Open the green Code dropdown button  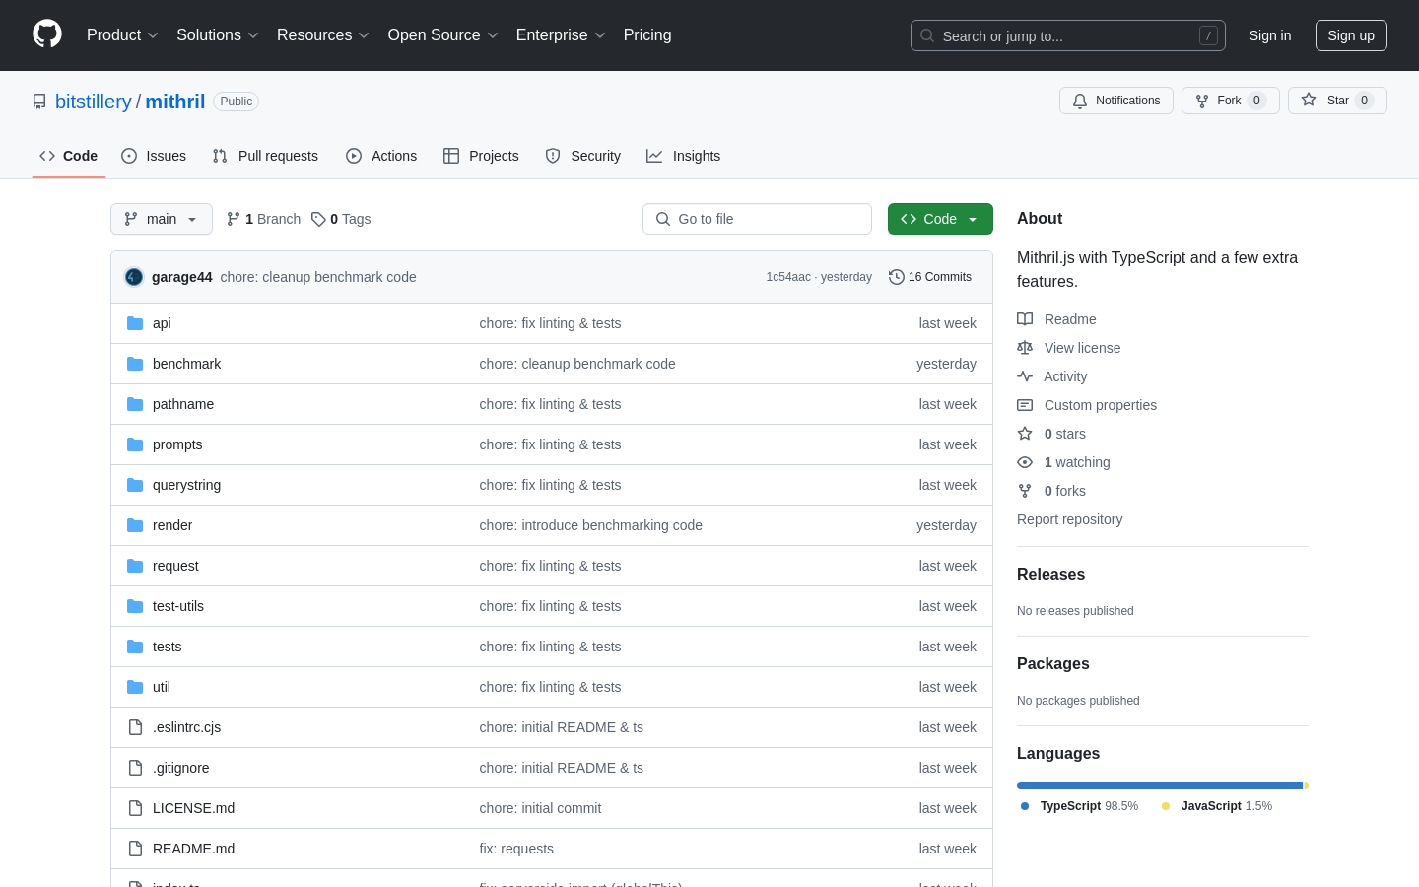[940, 219]
